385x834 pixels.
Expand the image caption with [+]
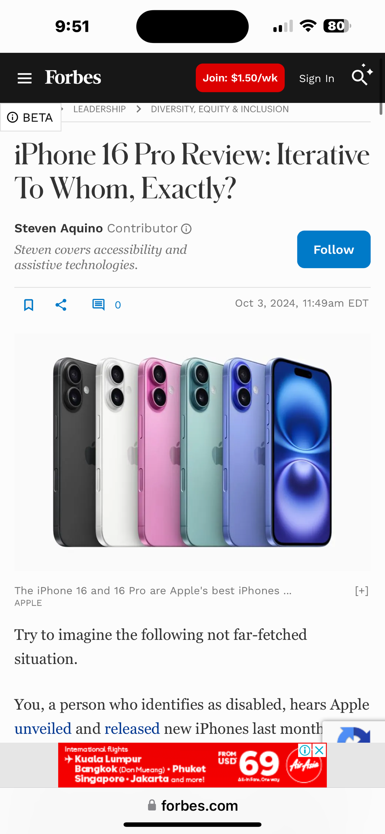[x=362, y=591]
